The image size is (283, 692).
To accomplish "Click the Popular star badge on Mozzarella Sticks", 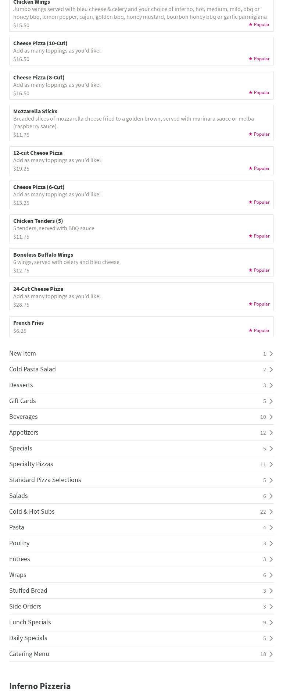I will tap(259, 134).
